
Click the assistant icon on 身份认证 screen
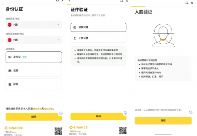point(61,113)
